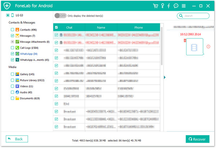Image resolution: width=216 pixels, height=148 pixels.
Task: Click the Total 4903 items status text
Action: (x=89, y=140)
